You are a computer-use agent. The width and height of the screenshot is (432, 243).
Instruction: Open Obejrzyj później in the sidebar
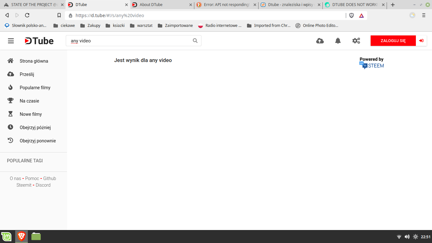[x=35, y=128]
